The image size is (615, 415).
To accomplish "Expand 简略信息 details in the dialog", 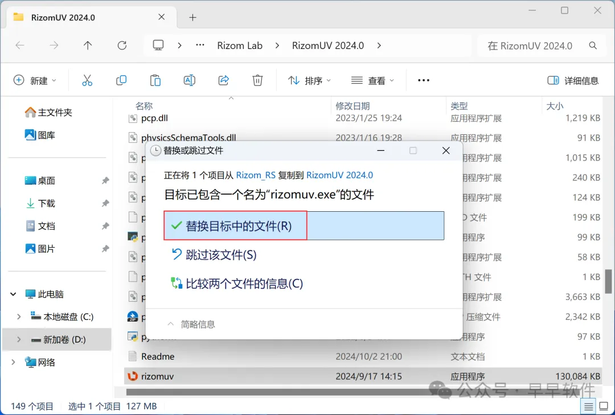I will (x=191, y=324).
